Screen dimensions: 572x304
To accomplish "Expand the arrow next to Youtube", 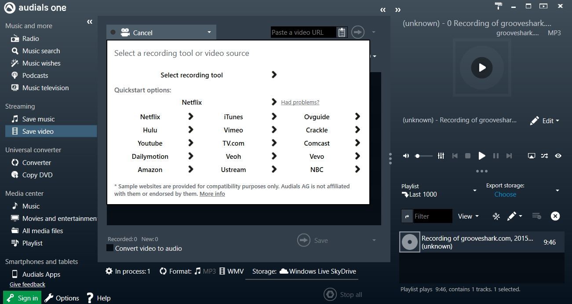I will tap(190, 143).
